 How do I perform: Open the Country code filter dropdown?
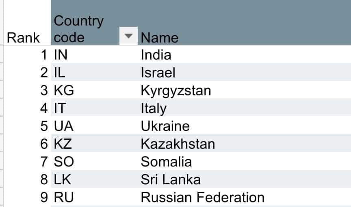pyautogui.click(x=128, y=36)
